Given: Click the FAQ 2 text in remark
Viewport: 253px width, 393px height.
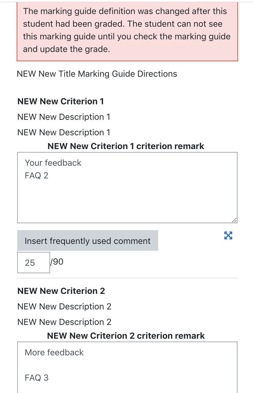Looking at the screenshot, I should (37, 176).
